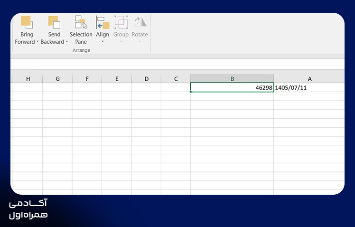Click the empty cell in column C row 1
Image resolution: width=355 pixels, height=227 pixels.
click(176, 87)
